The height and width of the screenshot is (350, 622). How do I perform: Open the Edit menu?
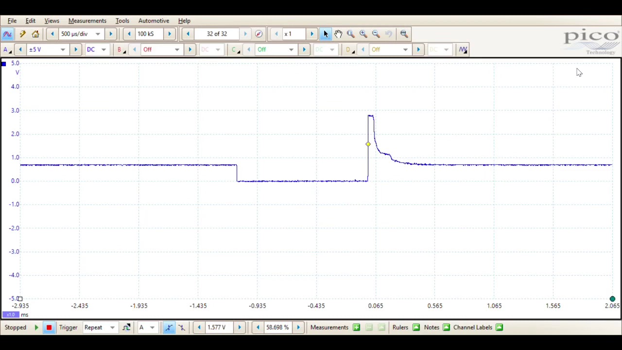coord(31,21)
